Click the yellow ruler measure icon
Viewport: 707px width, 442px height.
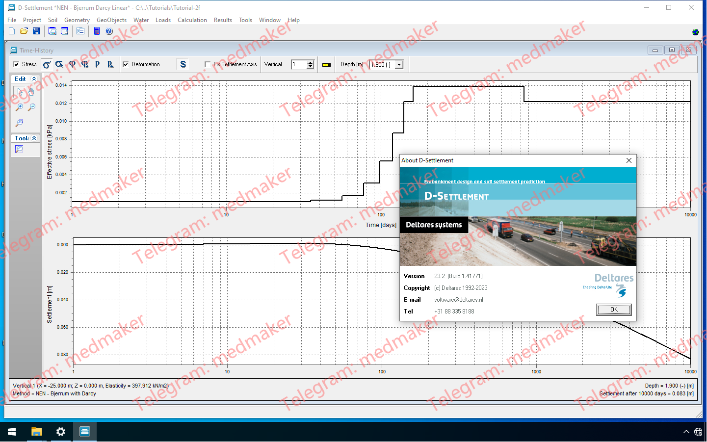[x=326, y=65]
